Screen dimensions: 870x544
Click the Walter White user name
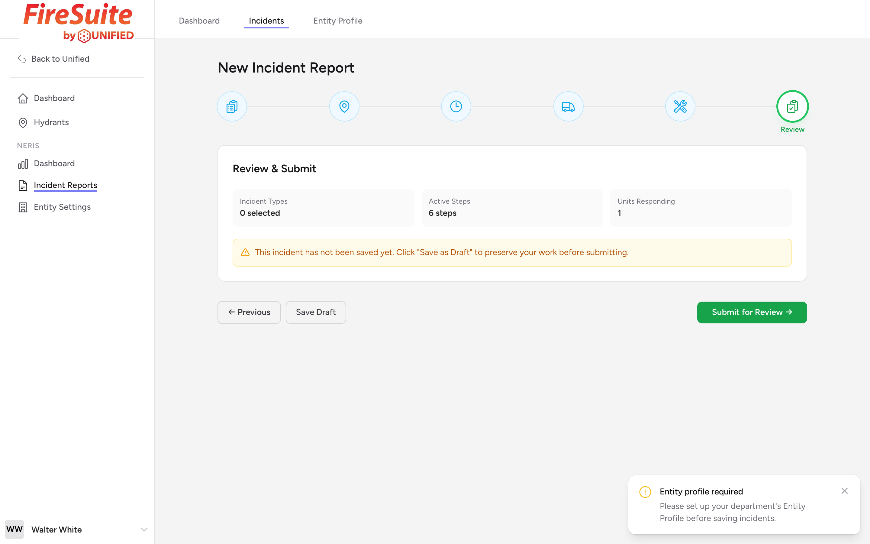[56, 529]
